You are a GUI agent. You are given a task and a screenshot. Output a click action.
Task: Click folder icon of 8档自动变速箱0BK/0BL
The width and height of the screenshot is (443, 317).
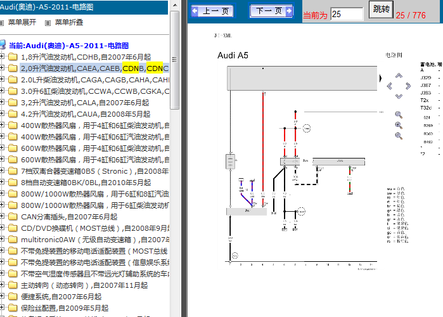13,183
